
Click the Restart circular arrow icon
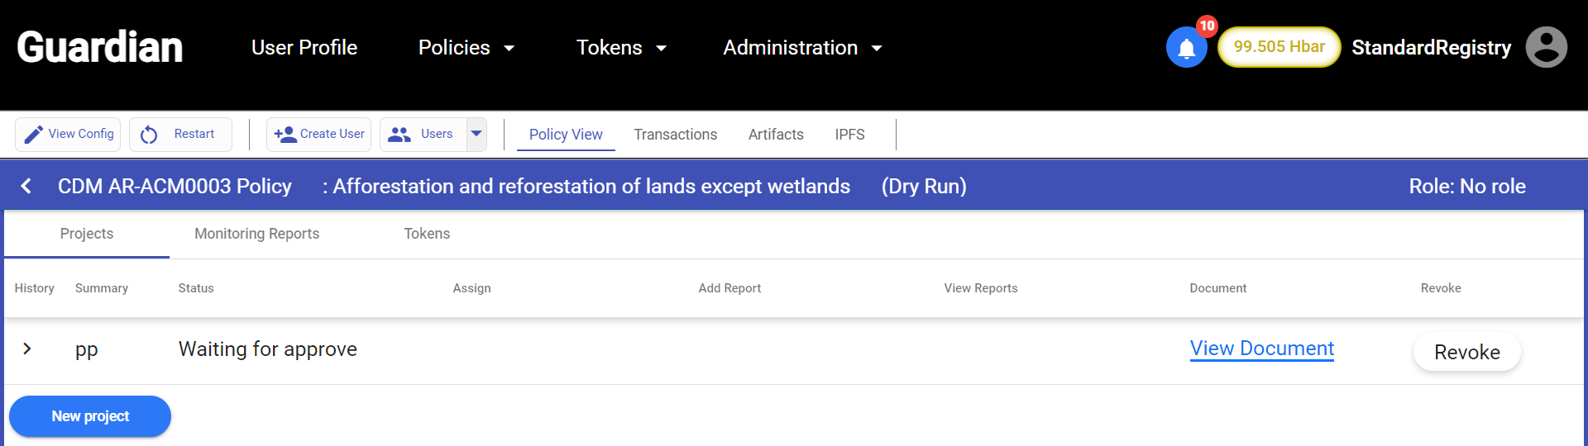(149, 135)
